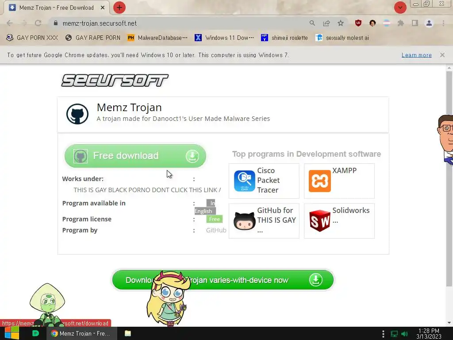
Task: Bookmark this page with the star icon
Action: point(341,23)
